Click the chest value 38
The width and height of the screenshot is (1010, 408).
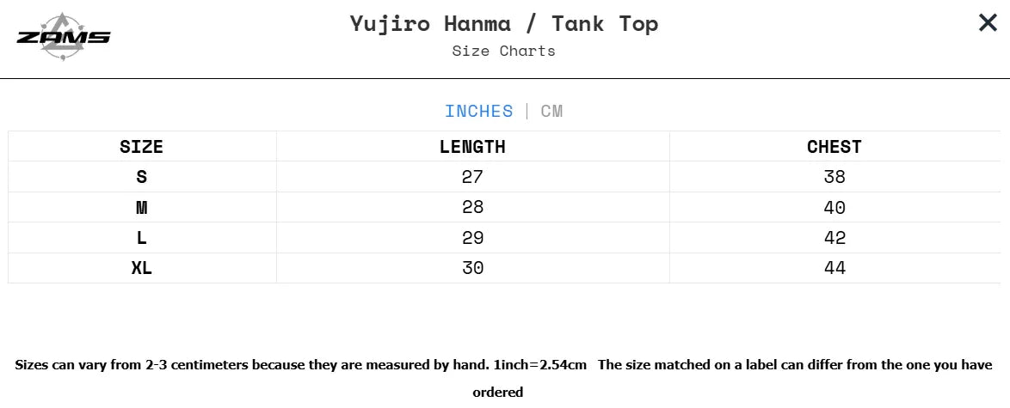pos(834,177)
